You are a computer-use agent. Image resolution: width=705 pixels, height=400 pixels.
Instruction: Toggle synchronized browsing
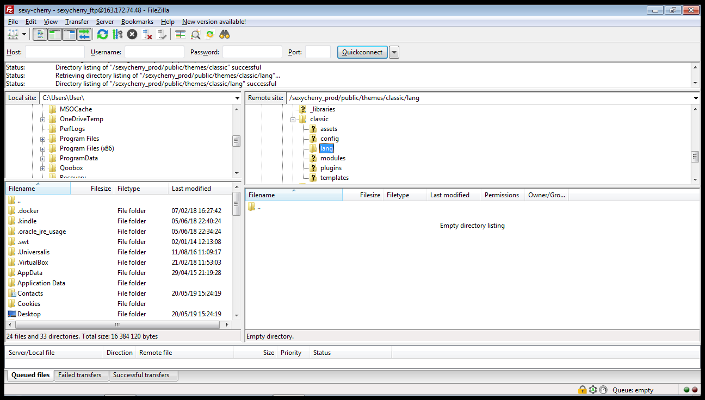click(x=210, y=34)
